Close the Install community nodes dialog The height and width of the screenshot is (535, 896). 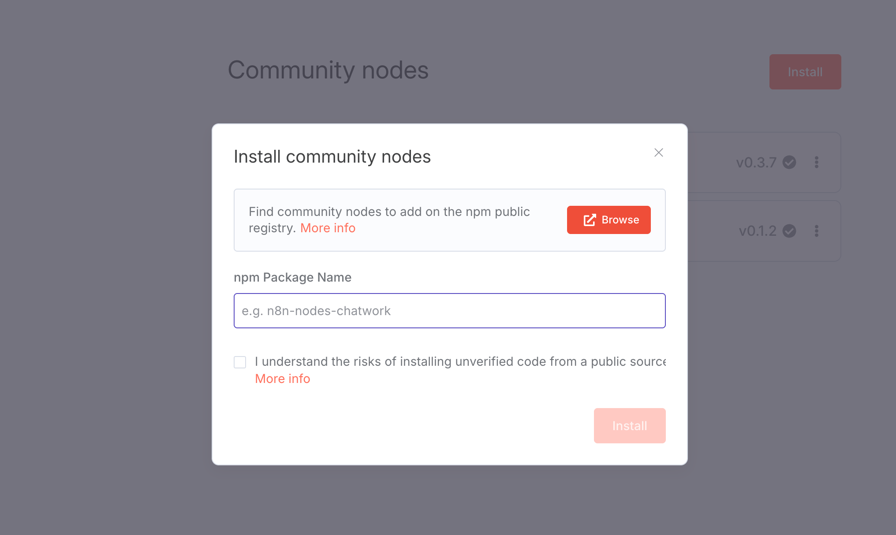pyautogui.click(x=658, y=152)
